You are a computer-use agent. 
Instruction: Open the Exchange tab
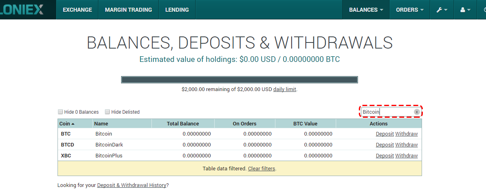pos(77,10)
